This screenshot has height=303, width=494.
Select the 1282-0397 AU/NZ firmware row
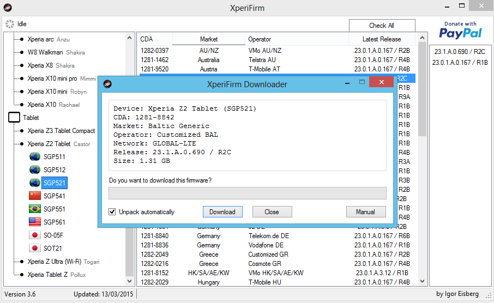pos(276,50)
